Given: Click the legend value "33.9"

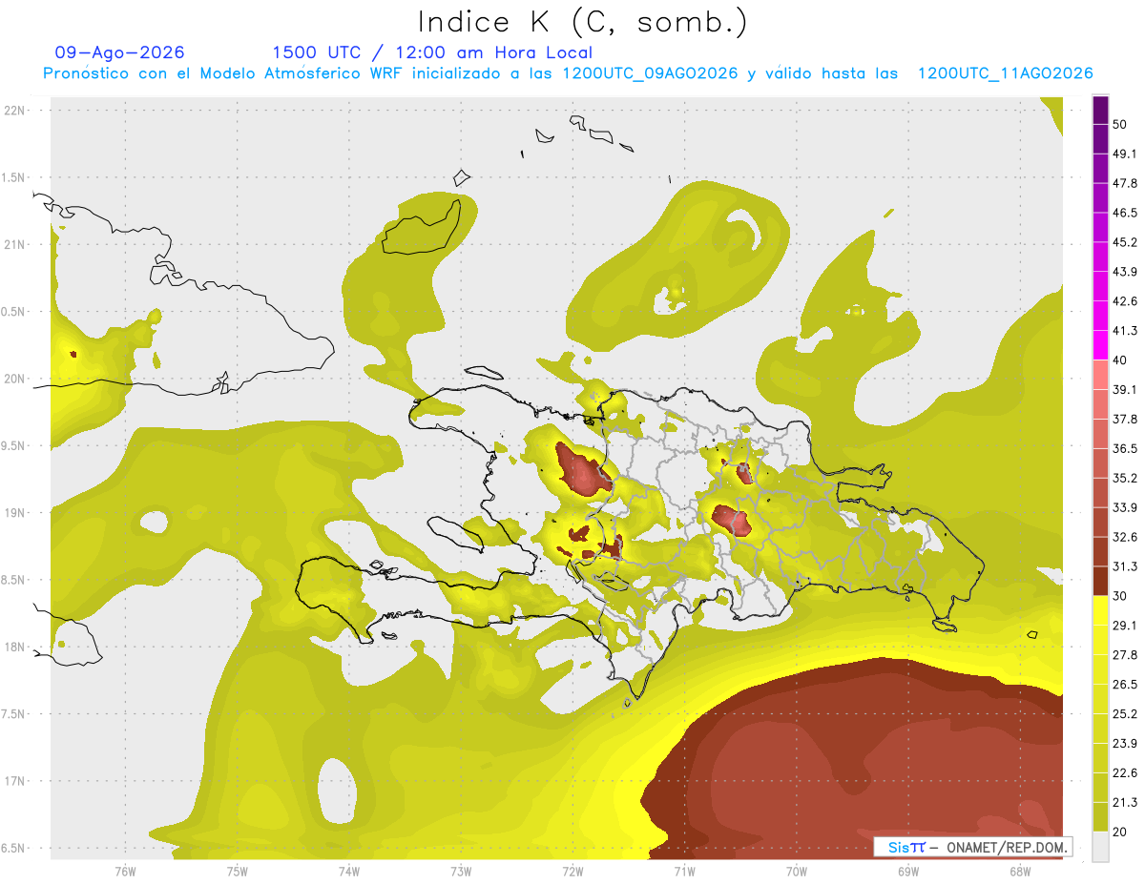Looking at the screenshot, I should [1125, 507].
